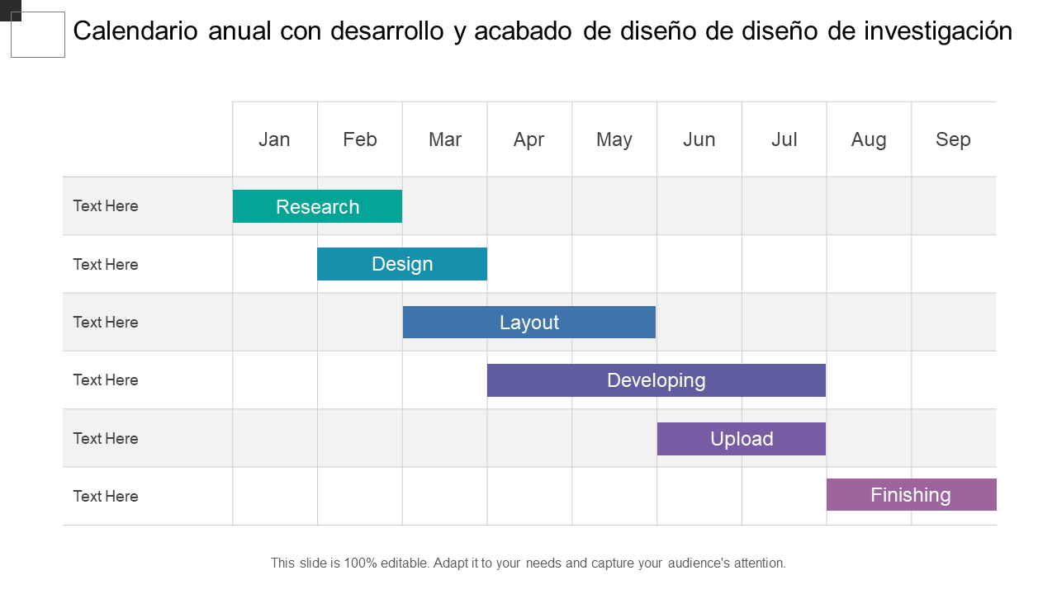Select the Sep column header
The image size is (1057, 594).
tap(953, 139)
